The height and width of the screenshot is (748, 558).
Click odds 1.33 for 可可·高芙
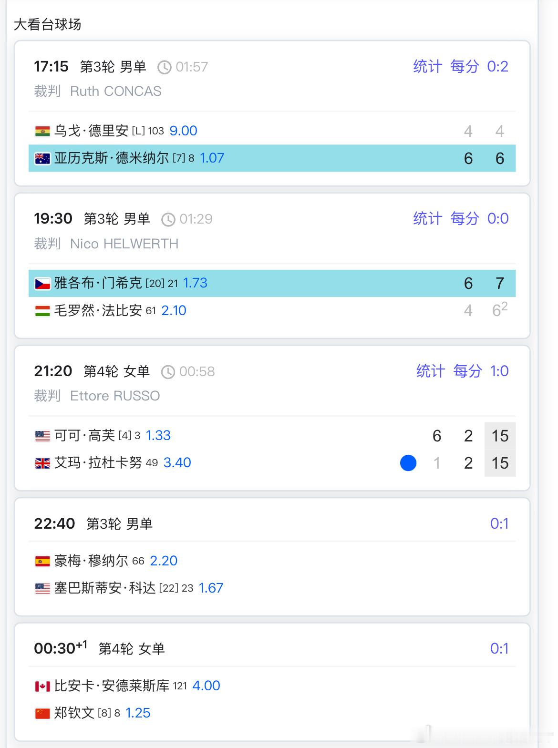(158, 435)
